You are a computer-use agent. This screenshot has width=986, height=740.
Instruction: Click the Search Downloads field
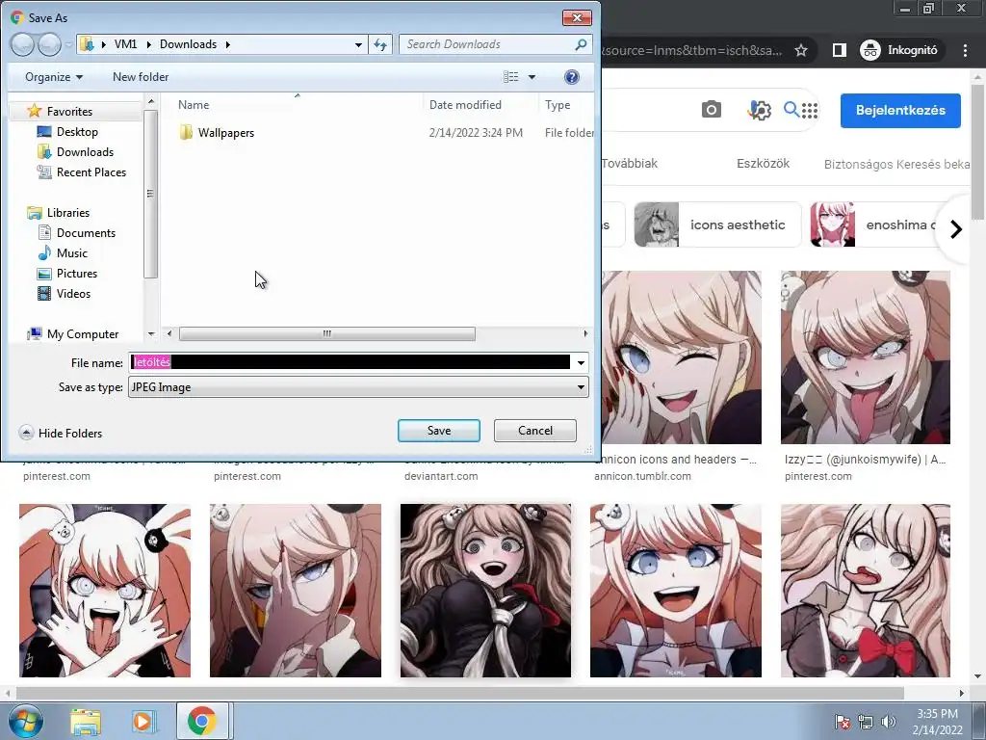pos(487,44)
